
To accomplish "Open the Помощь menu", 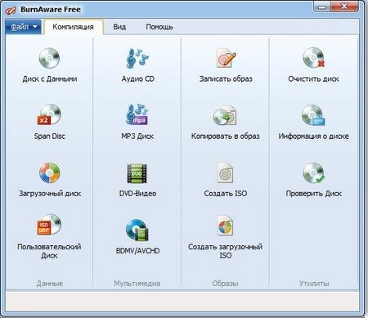I will [x=159, y=27].
